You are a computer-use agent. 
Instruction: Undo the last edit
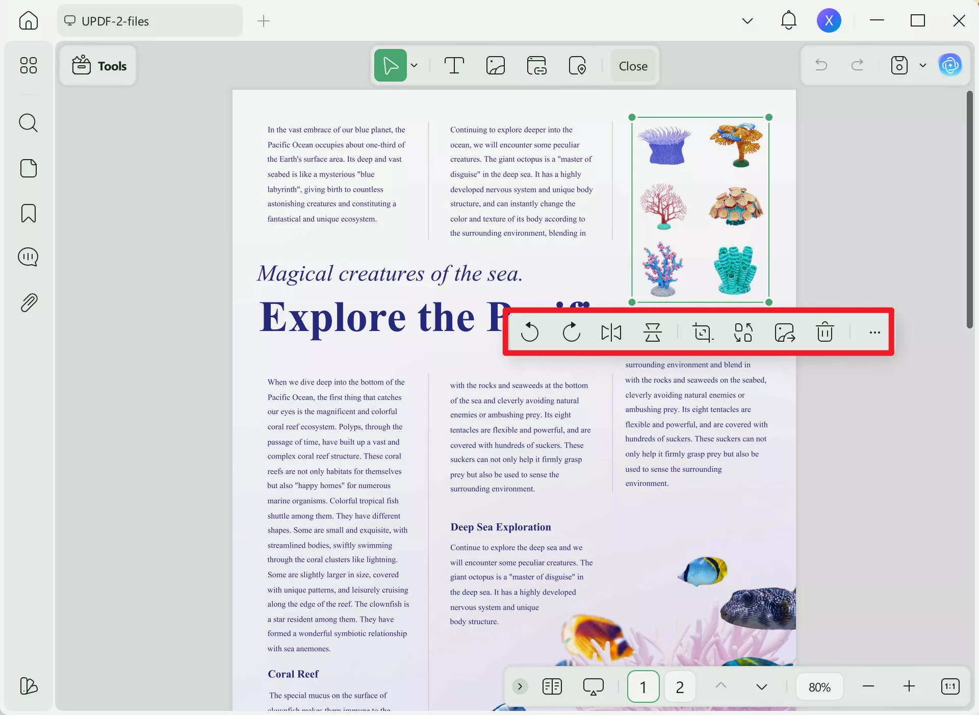pyautogui.click(x=821, y=65)
